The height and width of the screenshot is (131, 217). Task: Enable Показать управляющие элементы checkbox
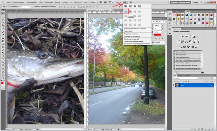pos(34,6)
